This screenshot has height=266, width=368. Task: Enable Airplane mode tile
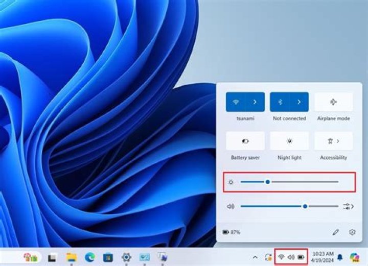click(x=333, y=102)
